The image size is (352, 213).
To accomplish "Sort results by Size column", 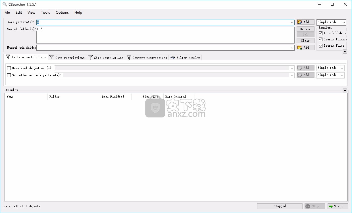I will [x=141, y=97].
